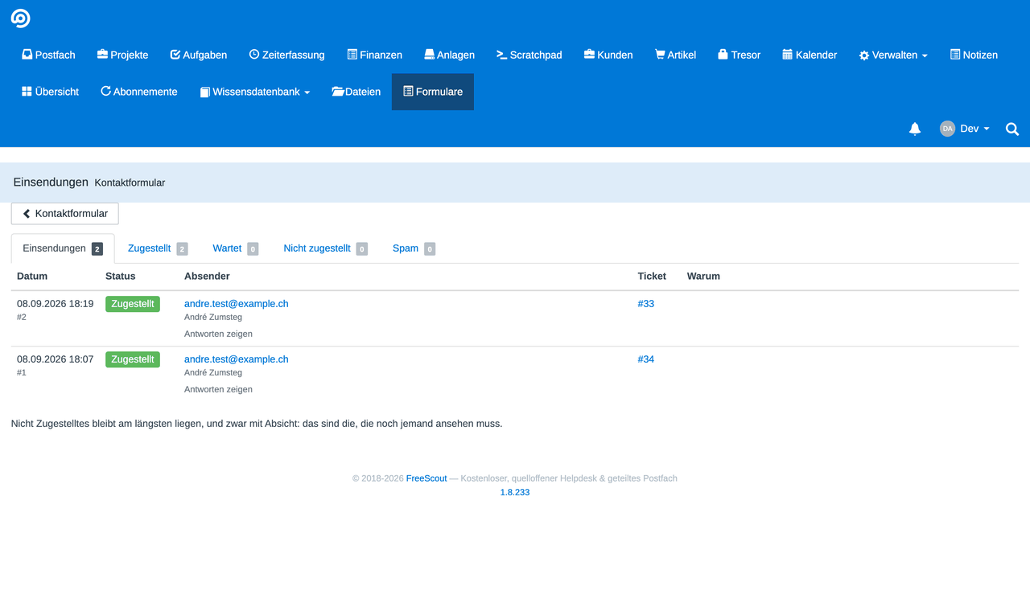The height and width of the screenshot is (603, 1030).
Task: Show the Spam tab
Action: click(x=414, y=248)
